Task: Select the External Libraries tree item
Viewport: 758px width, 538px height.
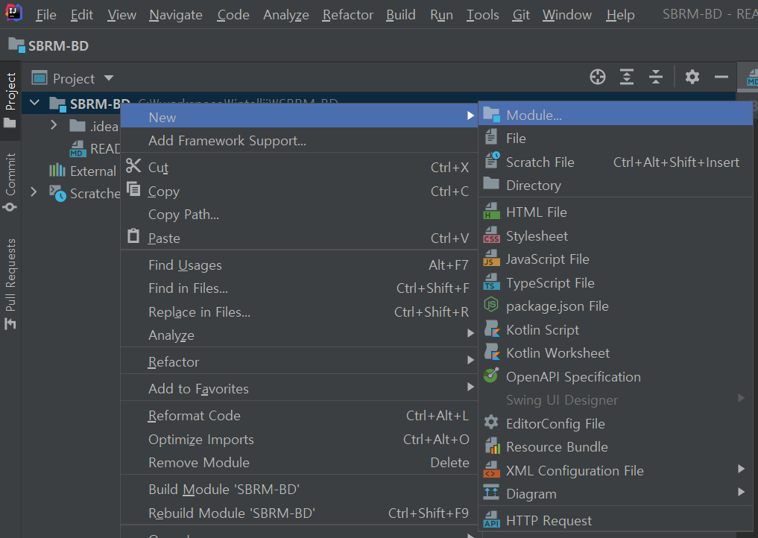Action: tap(83, 171)
